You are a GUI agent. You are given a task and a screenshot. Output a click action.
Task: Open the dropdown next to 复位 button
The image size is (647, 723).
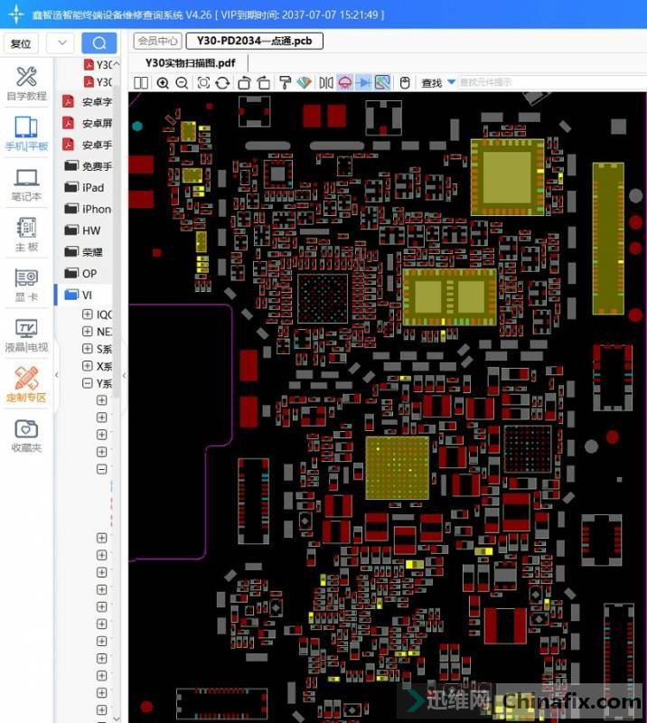61,42
